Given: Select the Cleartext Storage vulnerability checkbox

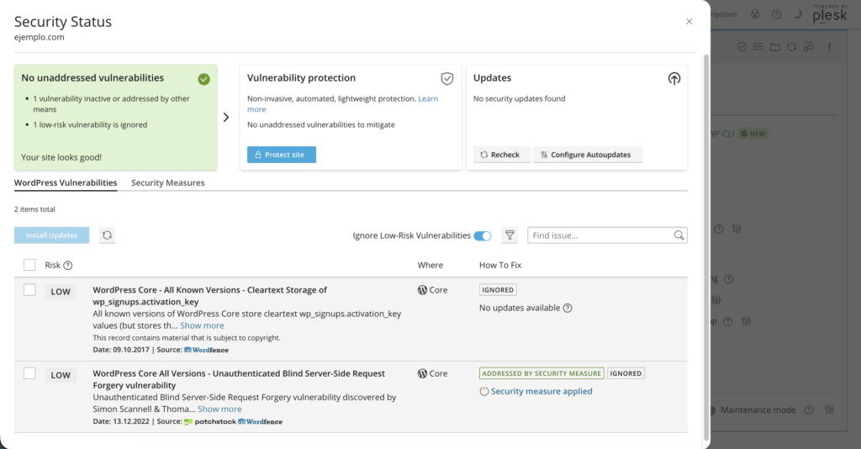Looking at the screenshot, I should (x=29, y=290).
